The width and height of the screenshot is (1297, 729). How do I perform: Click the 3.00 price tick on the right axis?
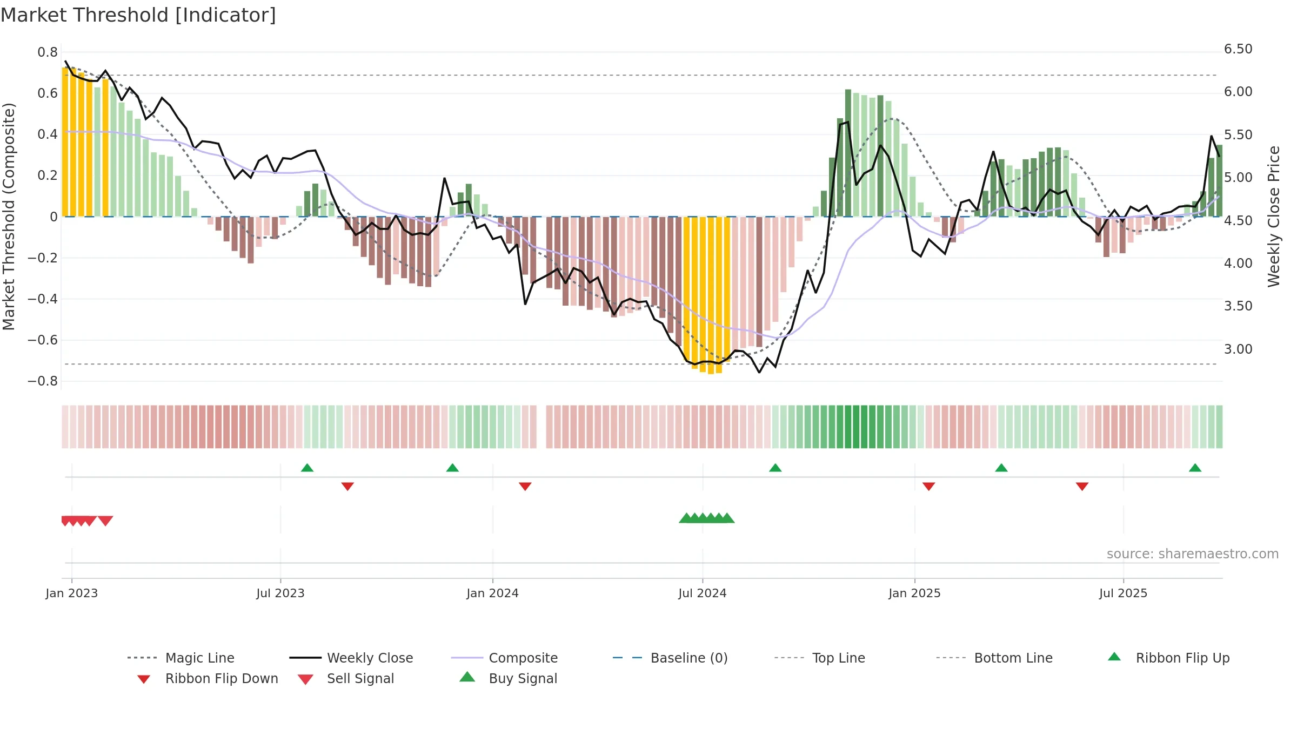pos(1238,349)
